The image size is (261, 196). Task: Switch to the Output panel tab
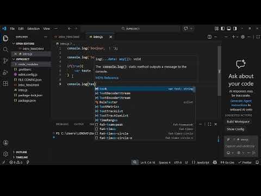[x=79, y=124]
